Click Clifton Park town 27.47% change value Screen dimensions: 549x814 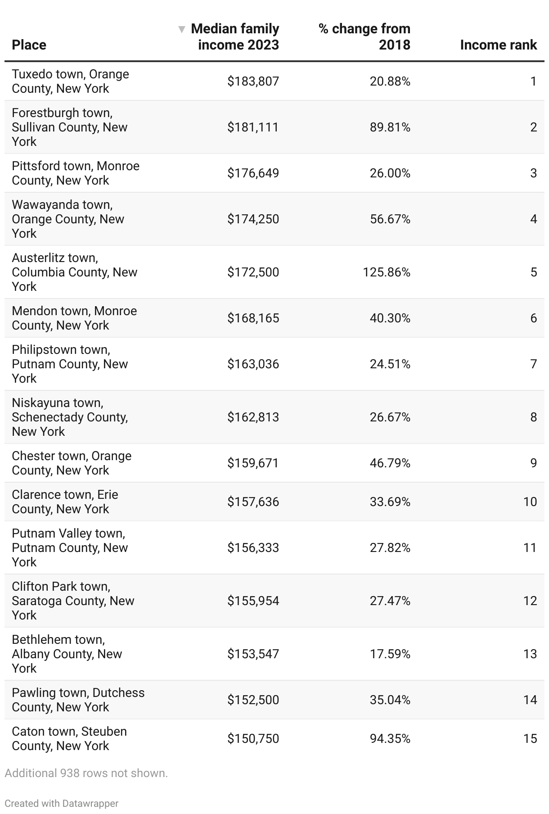tap(390, 601)
